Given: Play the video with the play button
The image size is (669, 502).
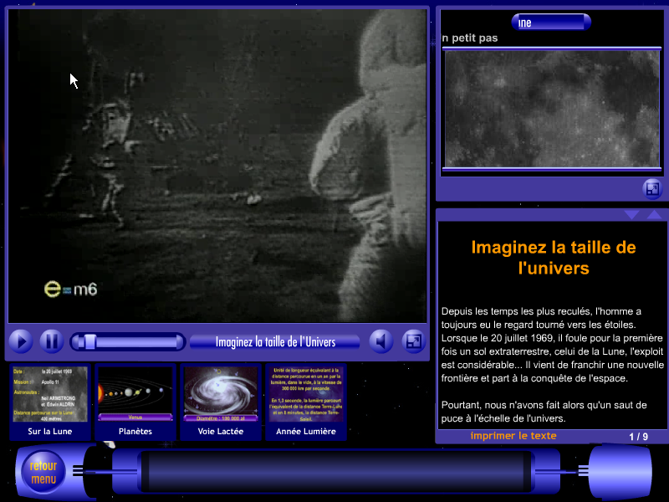Looking at the screenshot, I should tap(20, 341).
